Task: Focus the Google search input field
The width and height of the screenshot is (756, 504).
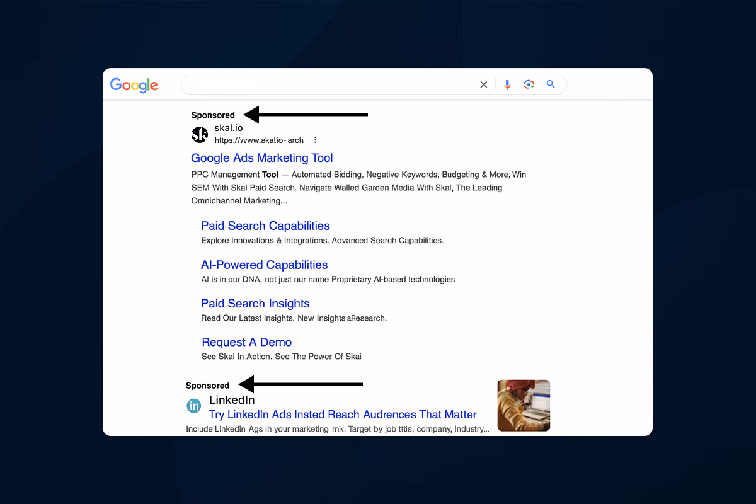Action: pos(374,85)
